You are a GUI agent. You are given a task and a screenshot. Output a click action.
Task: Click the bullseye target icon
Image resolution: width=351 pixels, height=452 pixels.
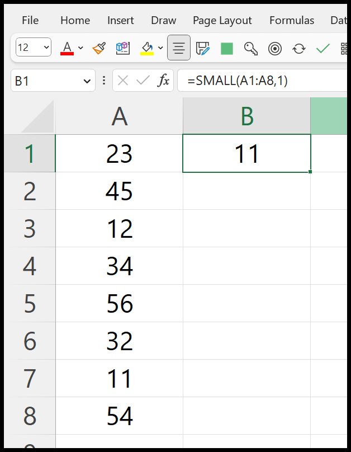(x=275, y=49)
